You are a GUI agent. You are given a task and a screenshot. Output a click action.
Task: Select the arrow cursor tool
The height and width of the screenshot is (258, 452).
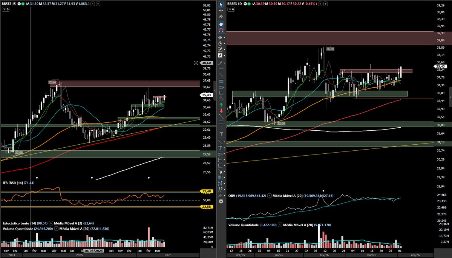click(221, 5)
